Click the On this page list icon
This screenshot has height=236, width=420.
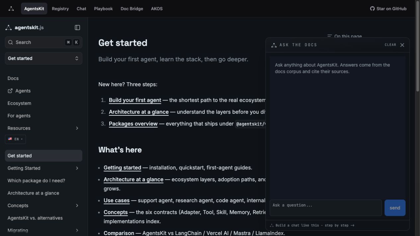pos(329,36)
